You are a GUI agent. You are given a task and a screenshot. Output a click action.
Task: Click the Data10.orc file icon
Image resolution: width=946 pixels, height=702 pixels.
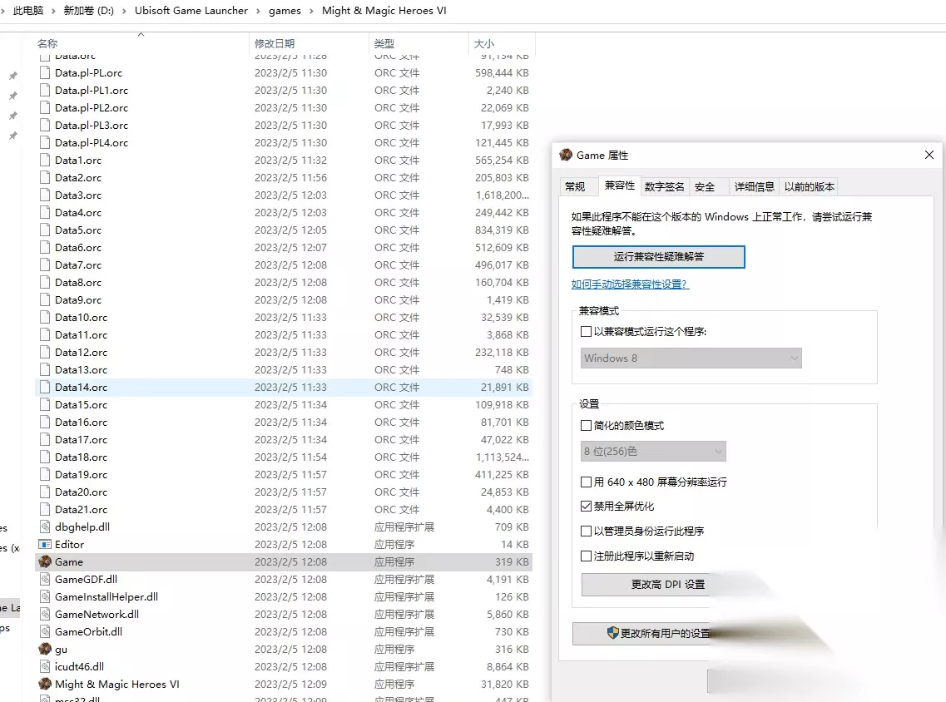[x=45, y=317]
